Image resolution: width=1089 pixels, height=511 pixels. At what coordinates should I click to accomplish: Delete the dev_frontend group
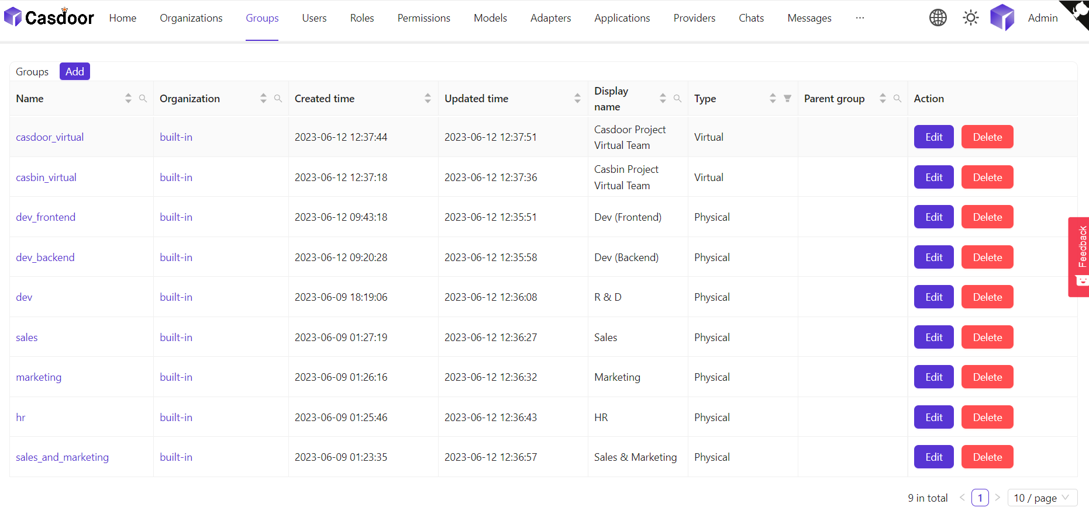[987, 217]
